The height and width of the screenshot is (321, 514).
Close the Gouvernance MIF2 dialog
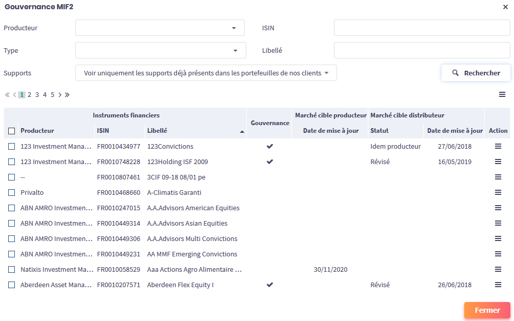[x=505, y=7]
